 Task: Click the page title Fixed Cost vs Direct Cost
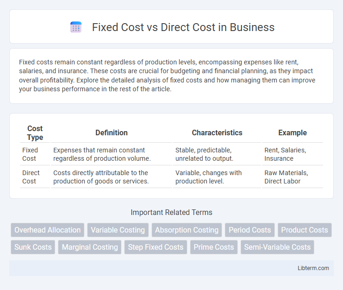point(183,27)
